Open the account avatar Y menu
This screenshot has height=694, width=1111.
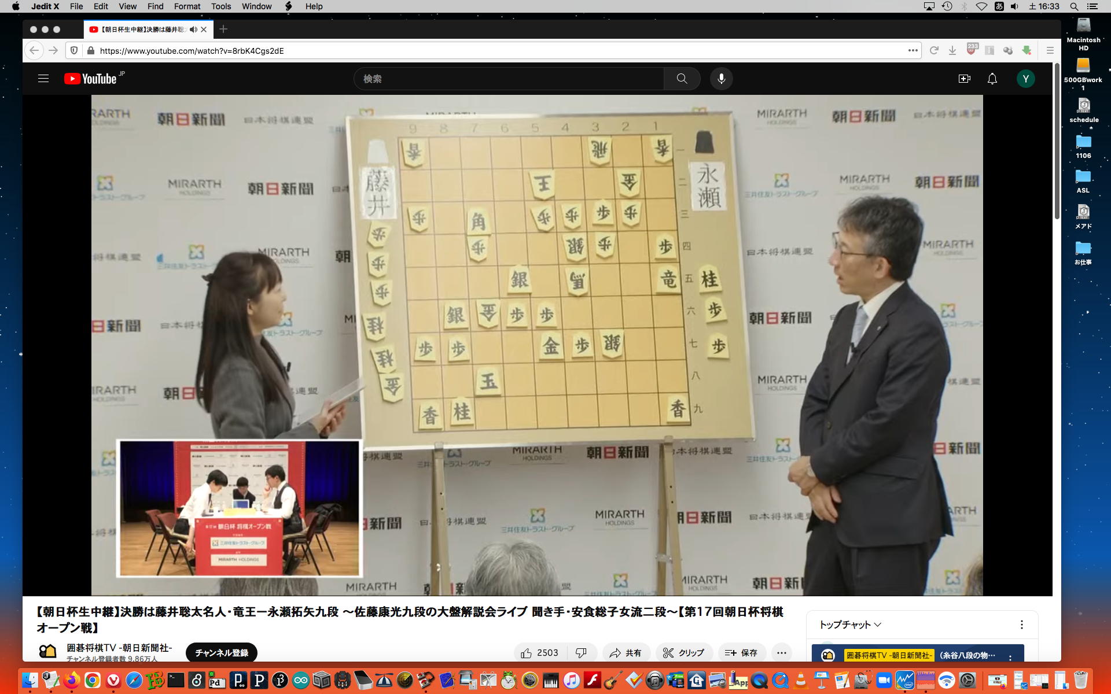[1025, 79]
